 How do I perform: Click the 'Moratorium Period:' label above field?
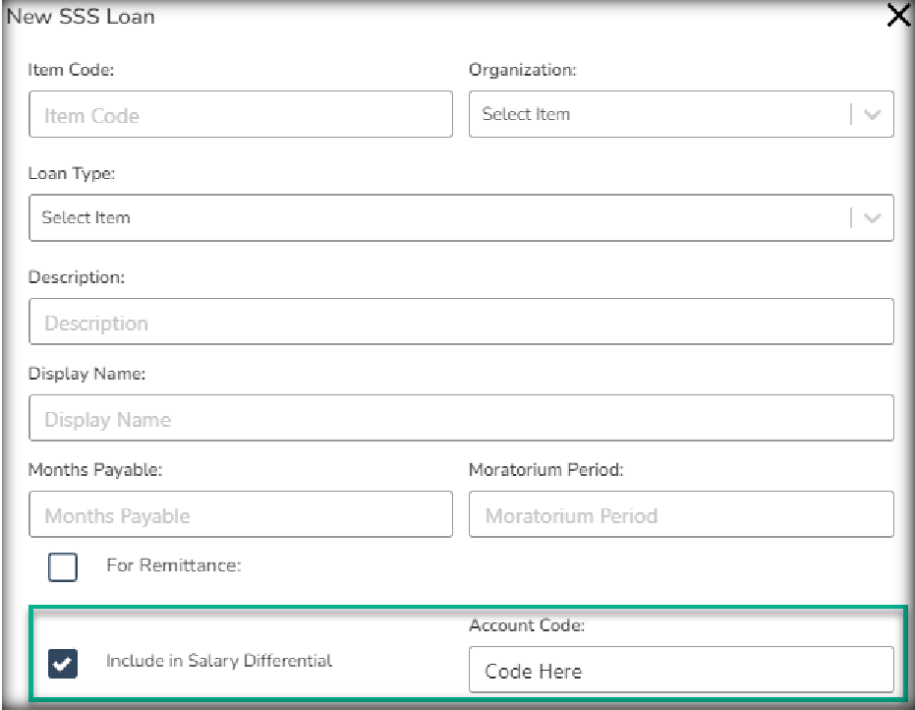[x=545, y=470]
